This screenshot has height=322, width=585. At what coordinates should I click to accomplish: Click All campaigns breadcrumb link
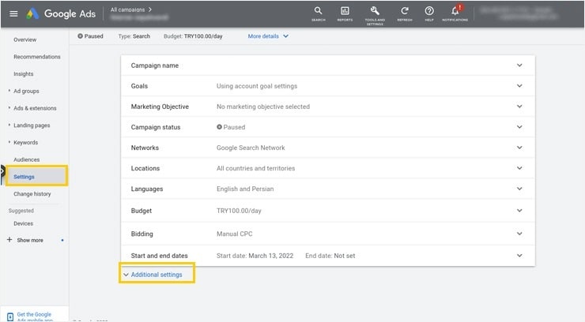[129, 9]
